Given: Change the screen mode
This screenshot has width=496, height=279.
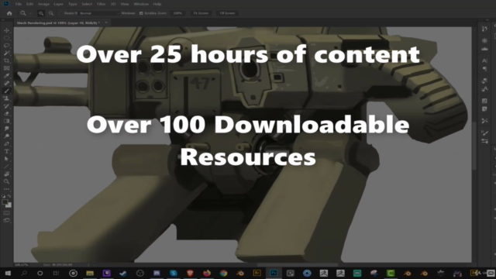Looking at the screenshot, I should point(6,220).
